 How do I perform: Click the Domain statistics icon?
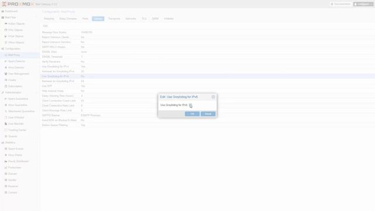coord(6,173)
